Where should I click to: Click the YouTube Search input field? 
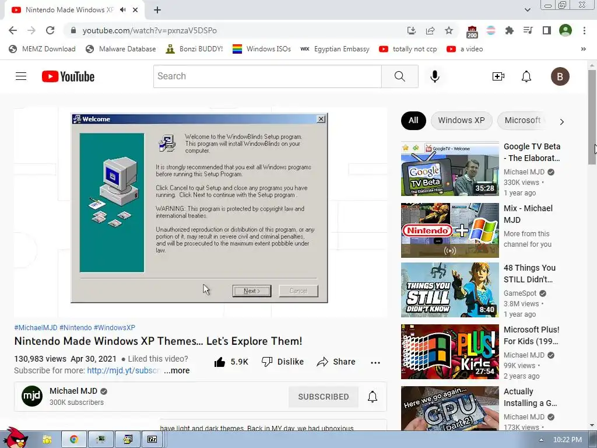pyautogui.click(x=267, y=76)
